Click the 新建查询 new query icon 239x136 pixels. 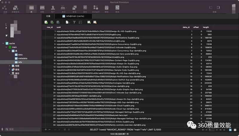16,9
